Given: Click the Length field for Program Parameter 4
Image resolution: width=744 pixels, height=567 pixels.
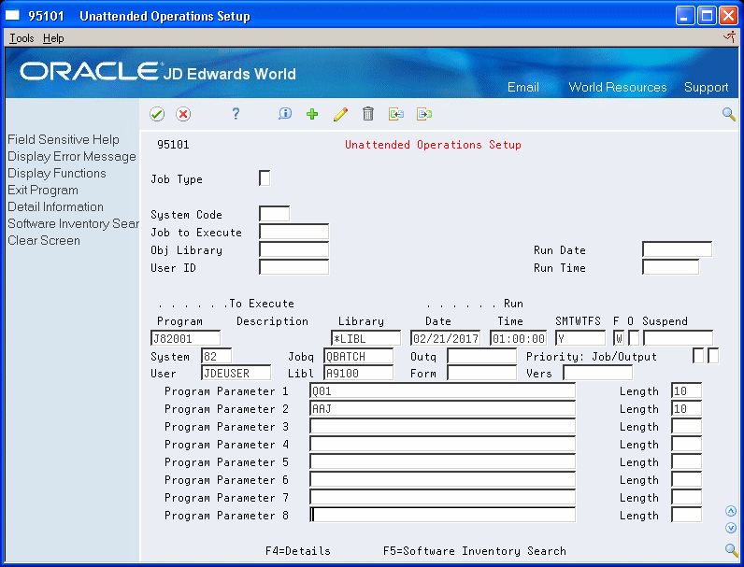Looking at the screenshot, I should click(x=687, y=445).
